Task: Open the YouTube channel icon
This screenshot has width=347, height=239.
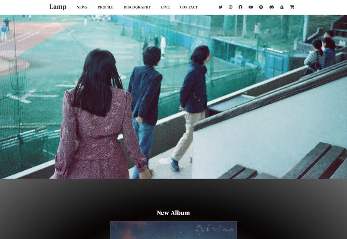Action: 251,7
